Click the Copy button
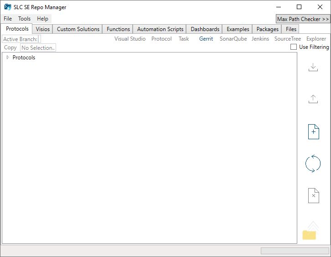The image size is (331, 257). pyautogui.click(x=10, y=47)
